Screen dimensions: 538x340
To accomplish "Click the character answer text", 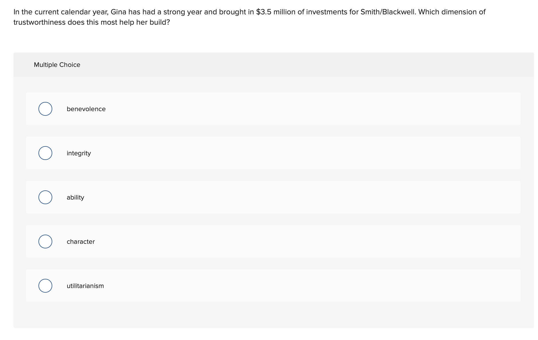I will [81, 242].
